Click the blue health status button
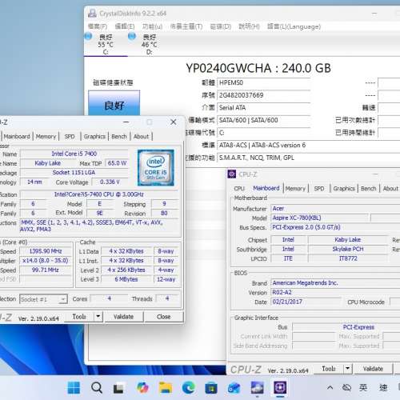Screen dimensions: 400x400 (114, 104)
